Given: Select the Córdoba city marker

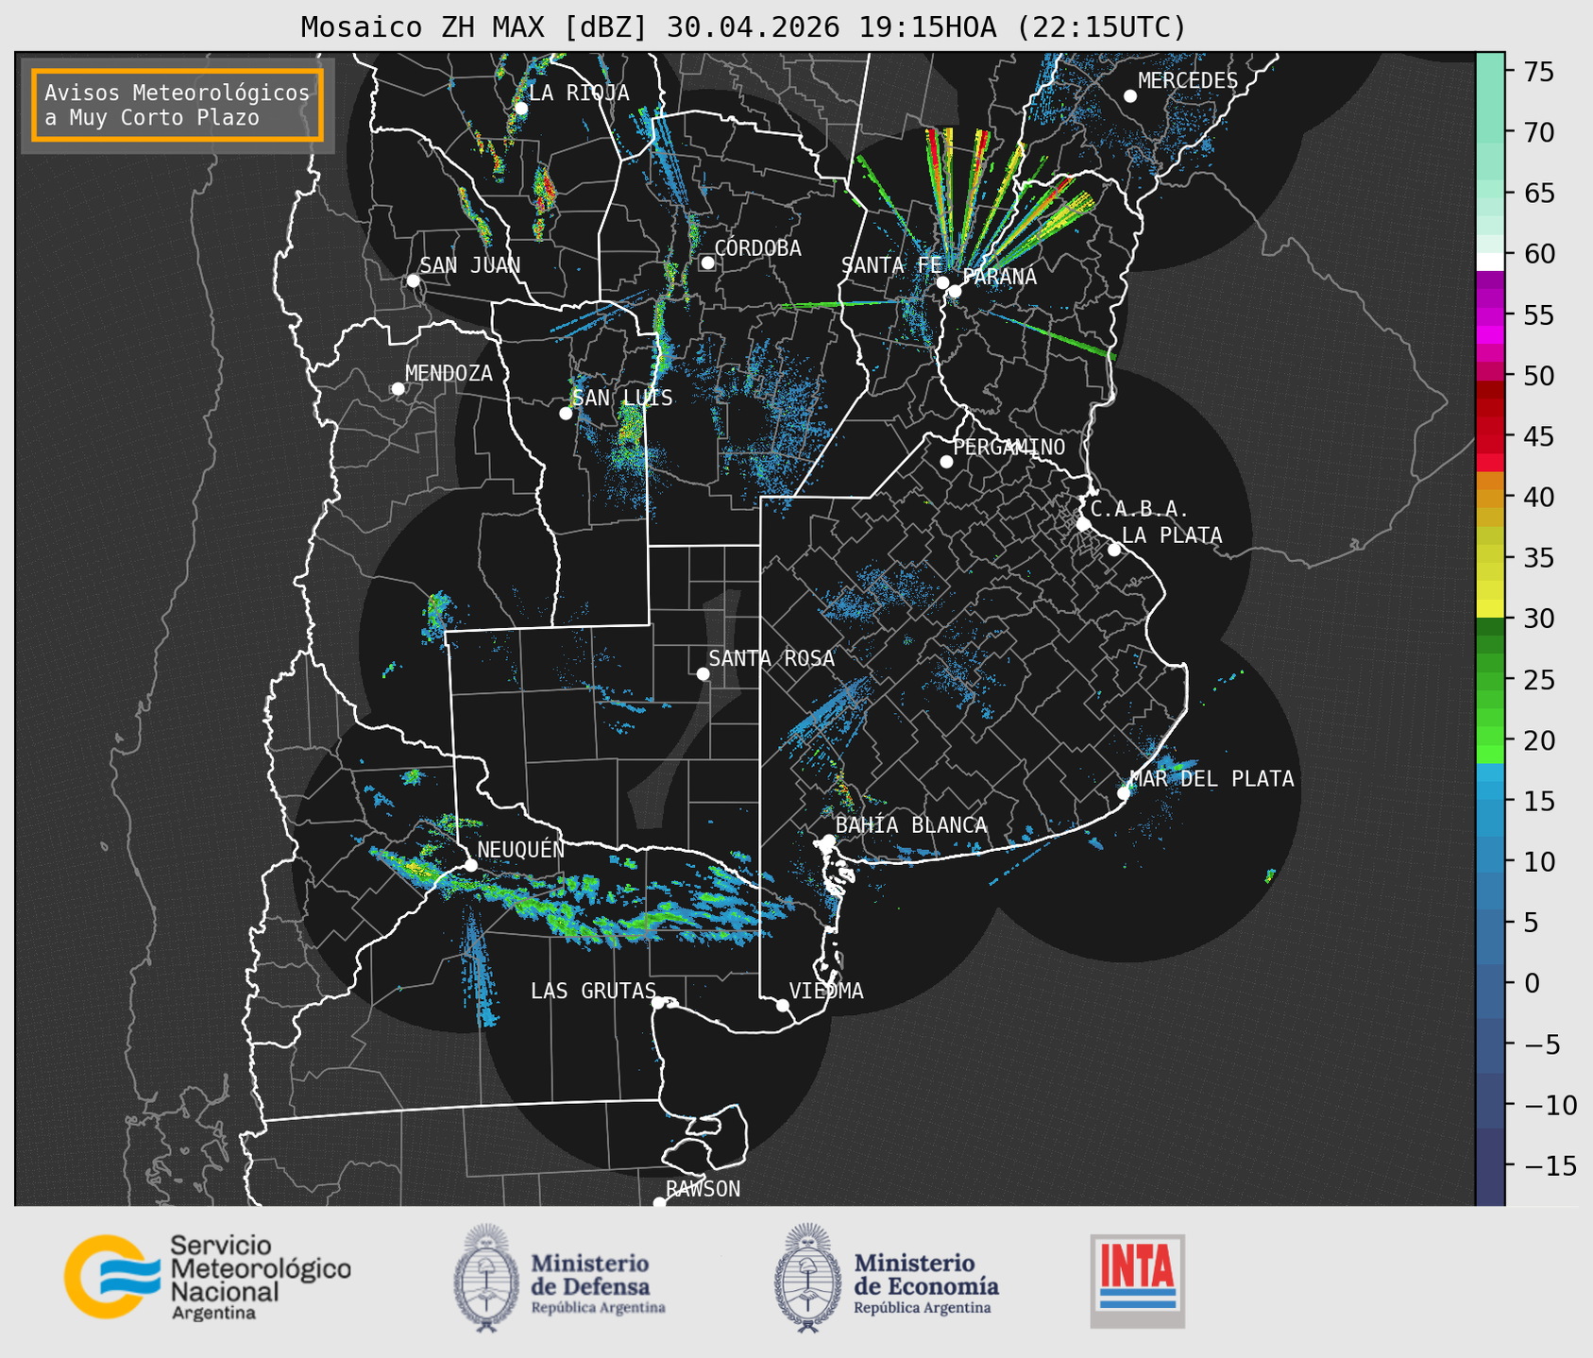Looking at the screenshot, I should click(x=707, y=263).
